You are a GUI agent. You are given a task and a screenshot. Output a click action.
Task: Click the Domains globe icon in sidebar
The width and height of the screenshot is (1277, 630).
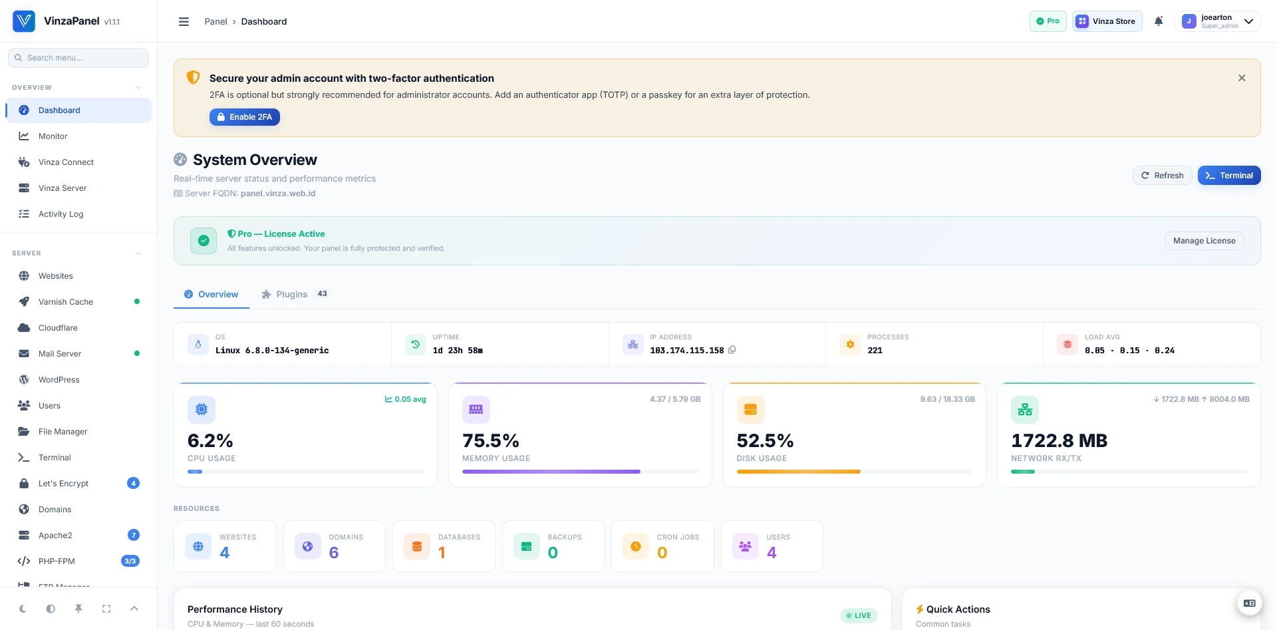[x=24, y=510]
